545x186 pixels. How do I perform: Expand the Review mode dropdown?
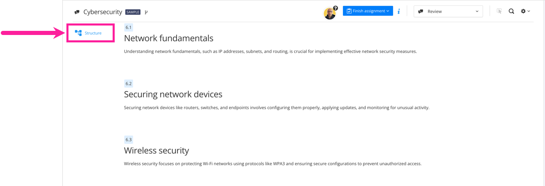click(x=448, y=12)
